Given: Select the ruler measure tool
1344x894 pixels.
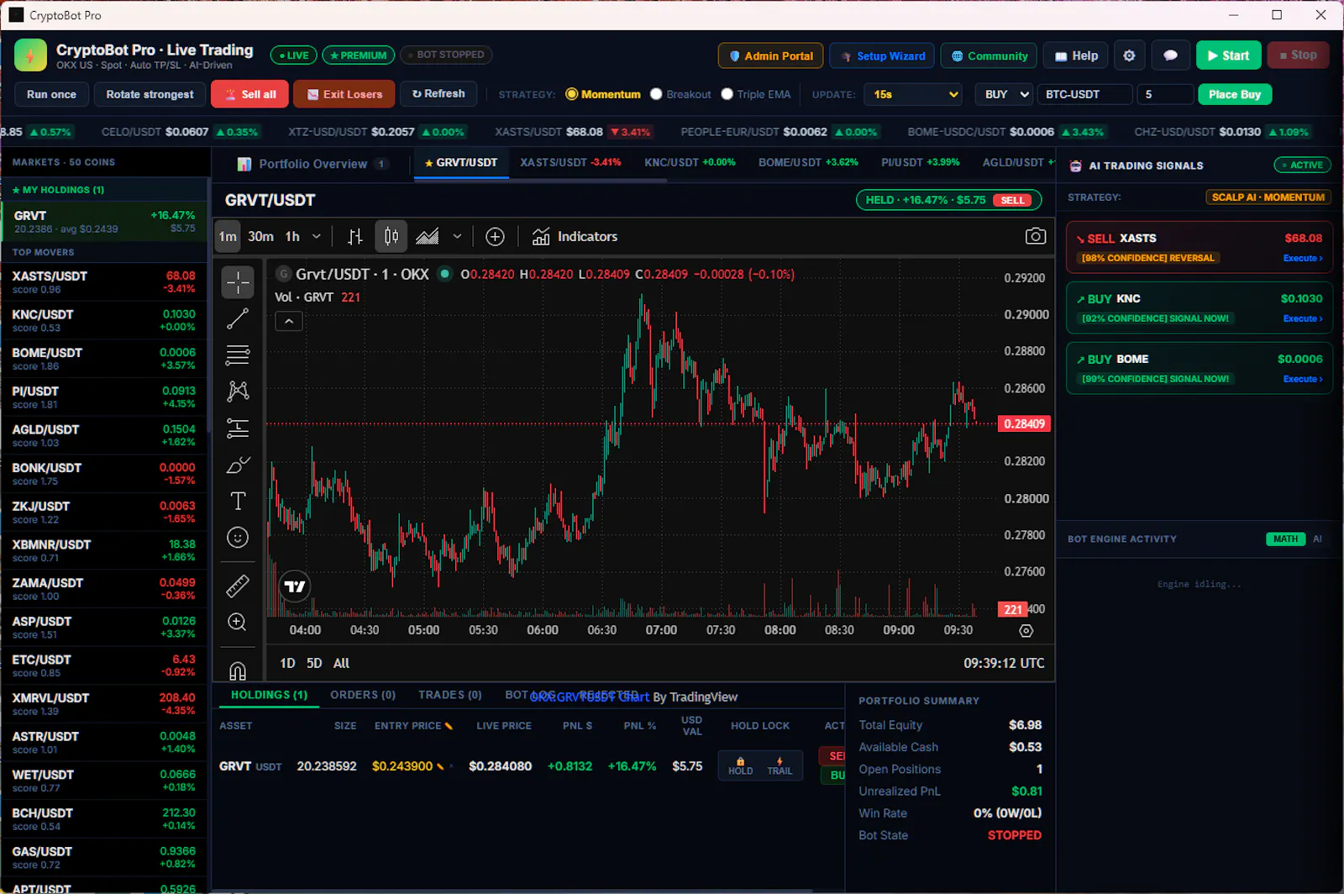Looking at the screenshot, I should pos(238,586).
